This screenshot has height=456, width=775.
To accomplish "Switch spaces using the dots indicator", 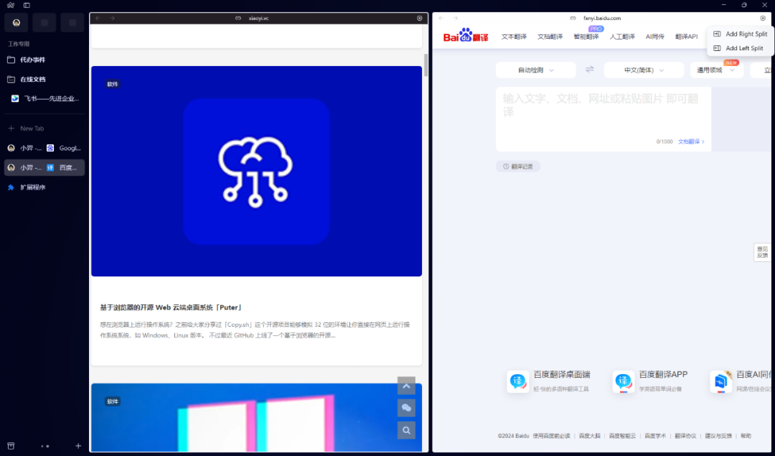I will click(x=45, y=446).
